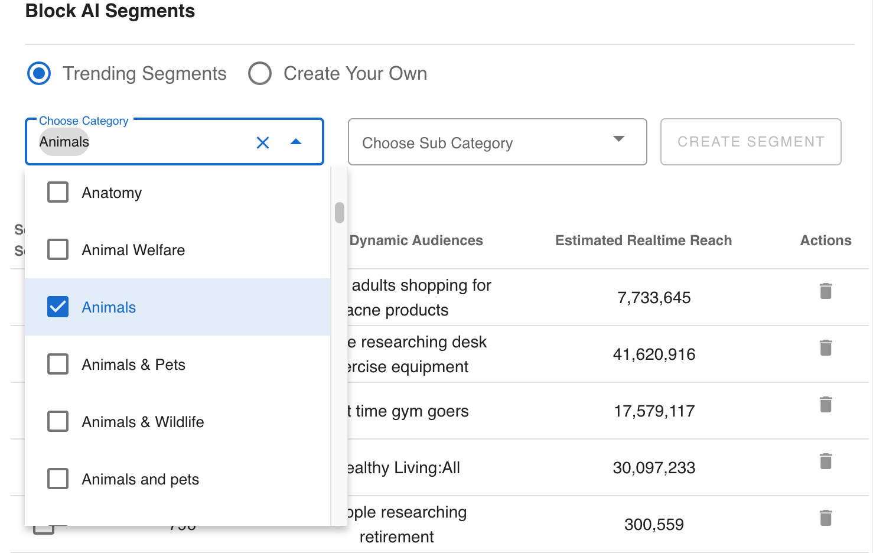Click the Animals chip in category field
The image size is (873, 553).
(64, 142)
